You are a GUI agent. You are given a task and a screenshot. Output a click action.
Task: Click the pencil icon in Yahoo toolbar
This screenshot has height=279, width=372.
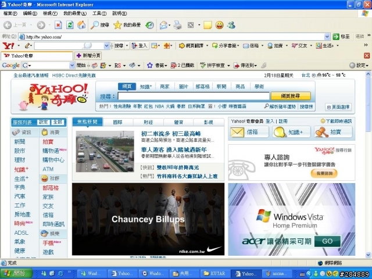(x=27, y=45)
